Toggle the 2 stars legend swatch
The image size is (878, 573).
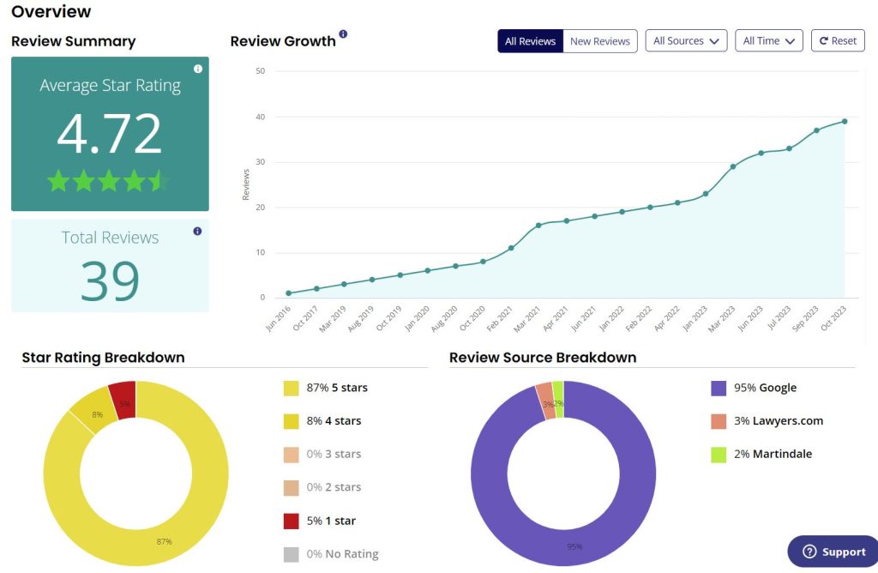[x=292, y=488]
